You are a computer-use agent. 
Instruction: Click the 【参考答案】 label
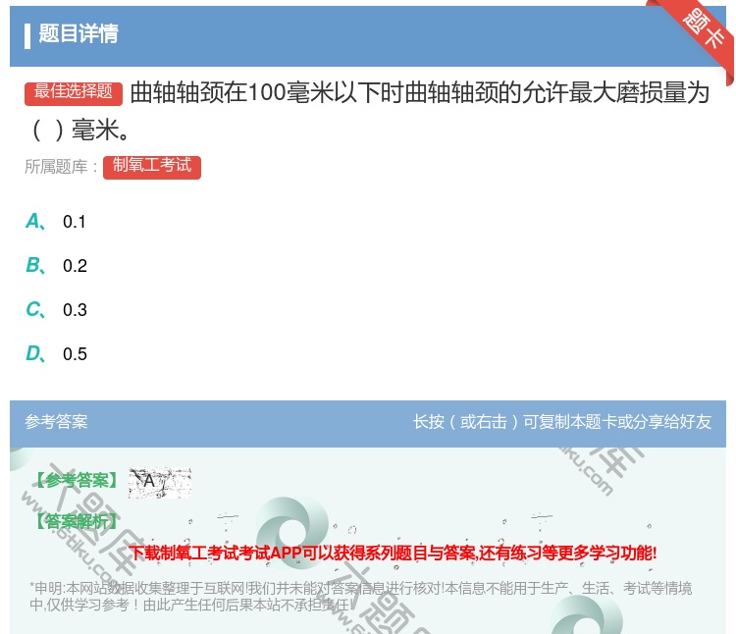[77, 480]
